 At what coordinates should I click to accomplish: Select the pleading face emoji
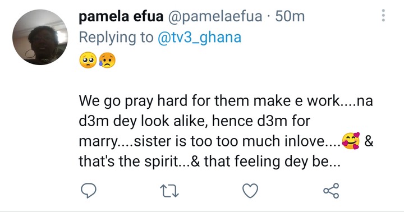pos(88,60)
